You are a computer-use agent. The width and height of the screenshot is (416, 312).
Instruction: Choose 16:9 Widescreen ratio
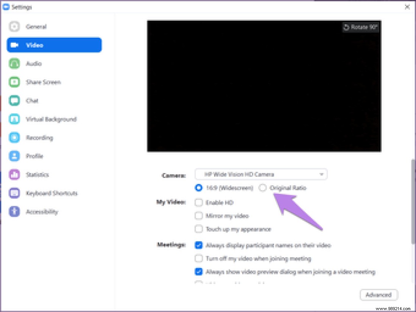pos(199,188)
